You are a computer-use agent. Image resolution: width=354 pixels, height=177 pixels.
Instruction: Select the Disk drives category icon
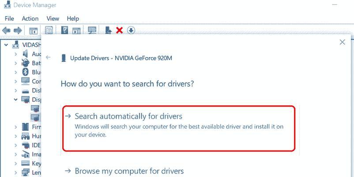pyautogui.click(x=25, y=91)
